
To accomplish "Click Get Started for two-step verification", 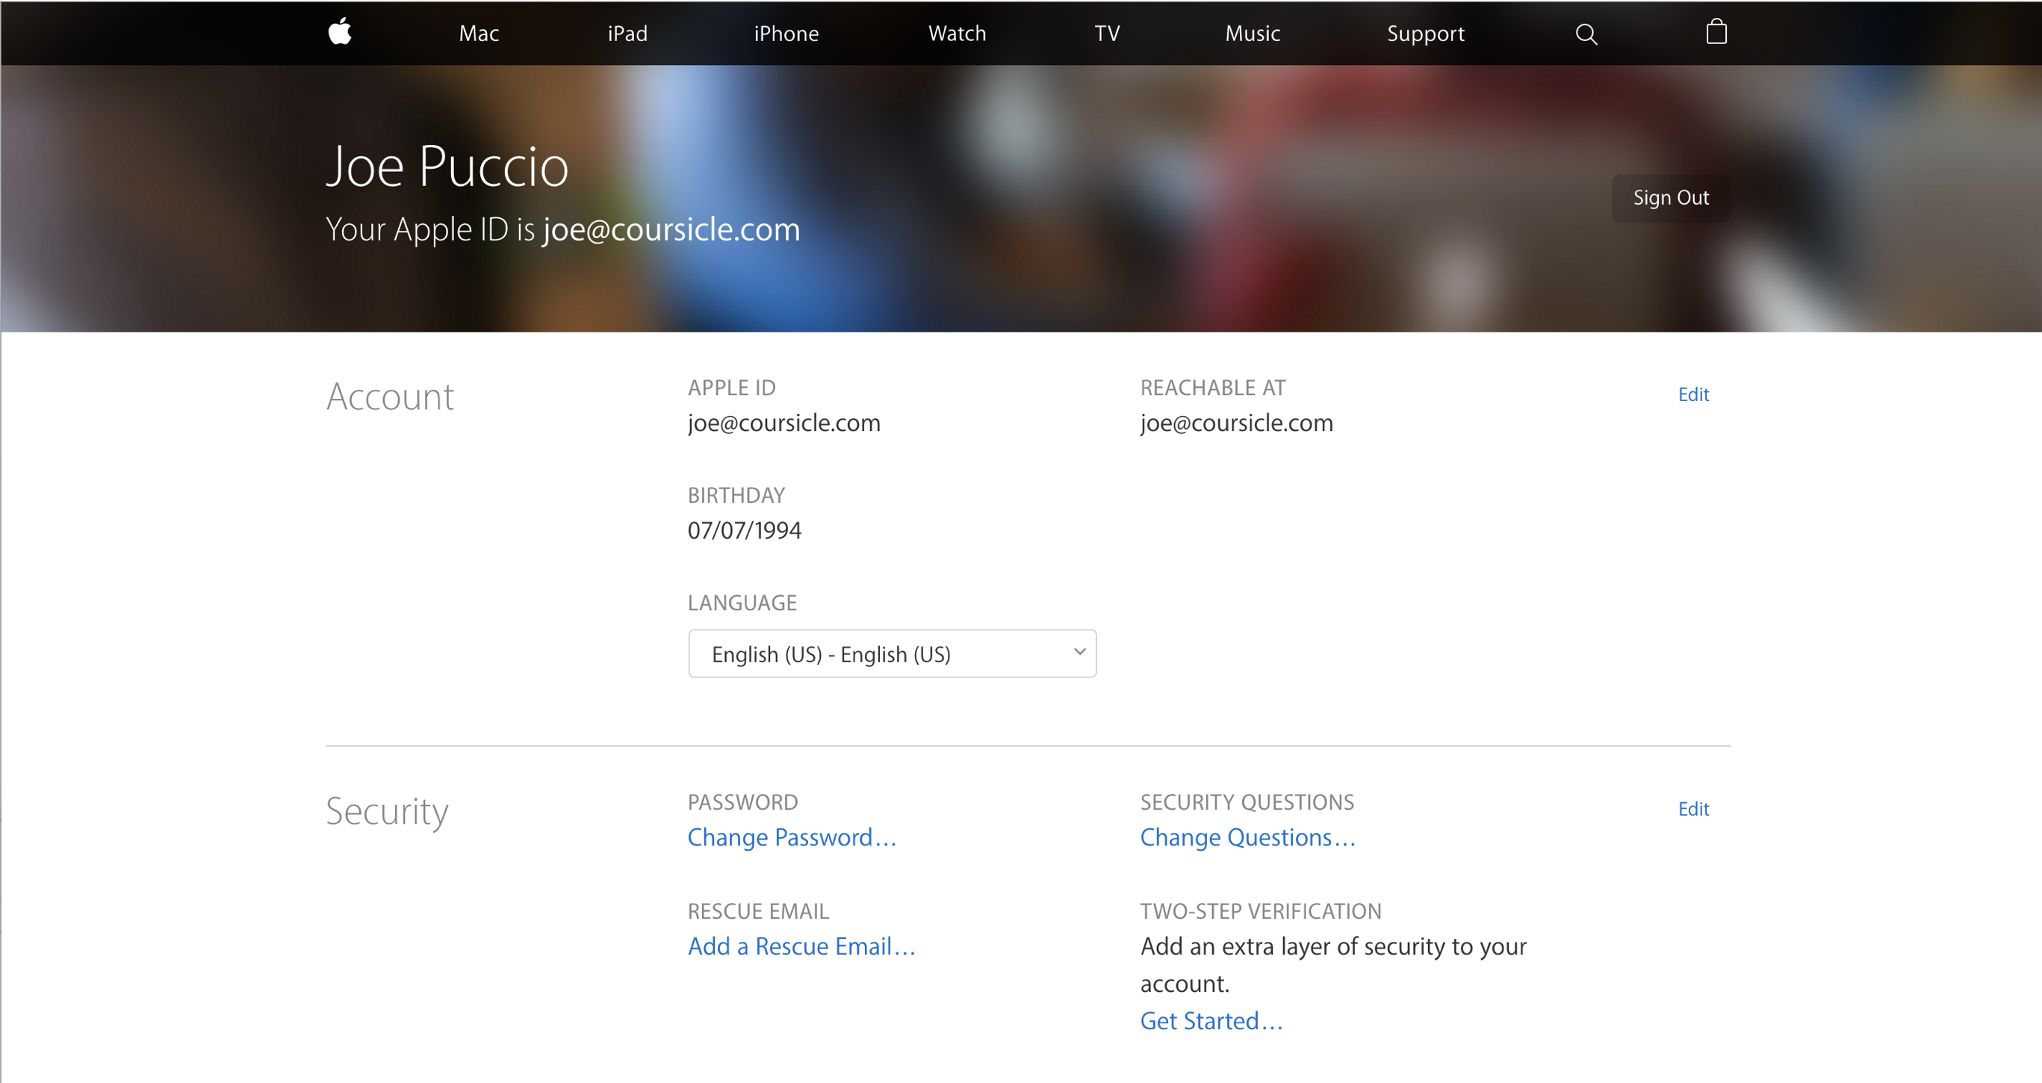I will click(1211, 1020).
